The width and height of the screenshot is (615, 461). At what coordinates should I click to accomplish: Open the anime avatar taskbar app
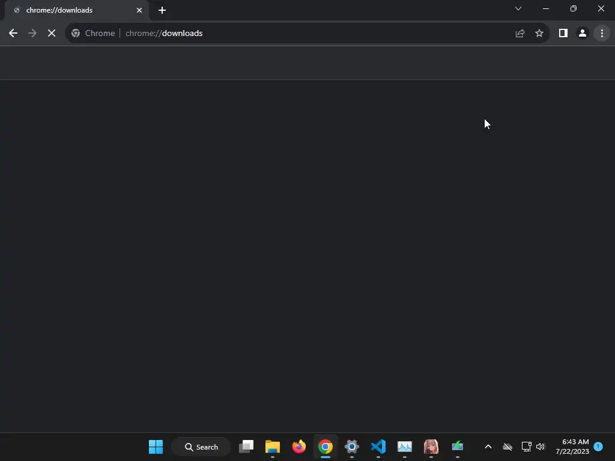click(431, 447)
